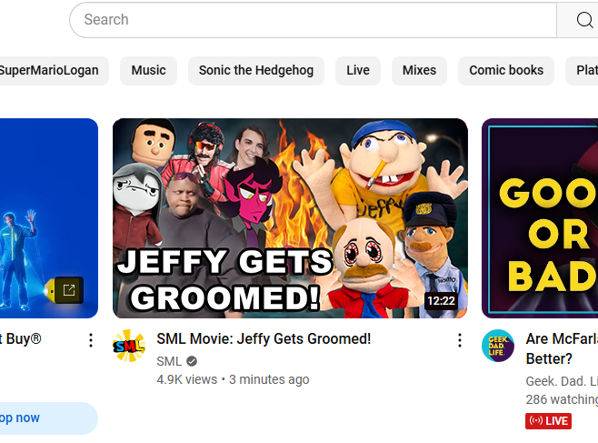Viewport: 598px width, 443px height.
Task: Open the SML channel avatar
Action: click(x=129, y=346)
